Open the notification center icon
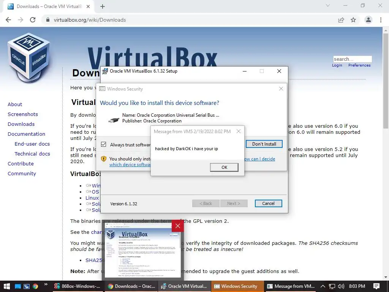Viewport: 389px width, 292px height. point(376,286)
